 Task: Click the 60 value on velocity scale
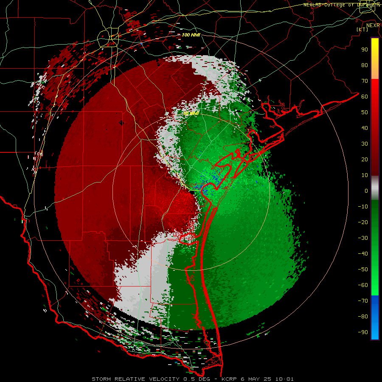tap(365, 96)
